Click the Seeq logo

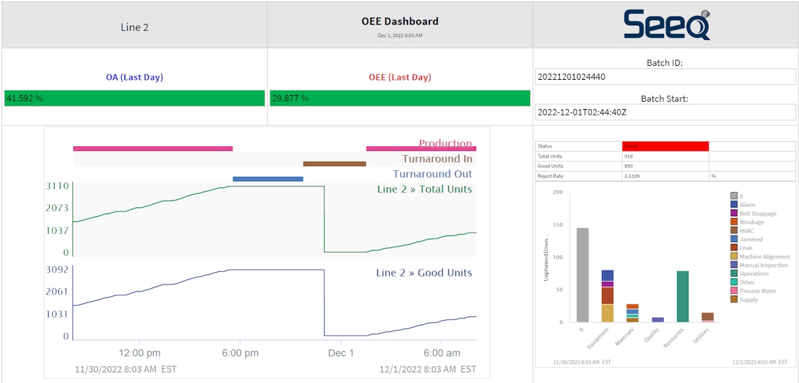(666, 25)
